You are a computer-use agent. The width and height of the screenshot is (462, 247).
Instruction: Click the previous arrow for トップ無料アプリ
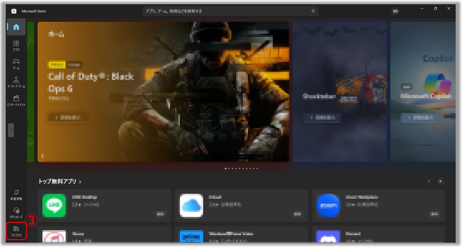[429, 181]
